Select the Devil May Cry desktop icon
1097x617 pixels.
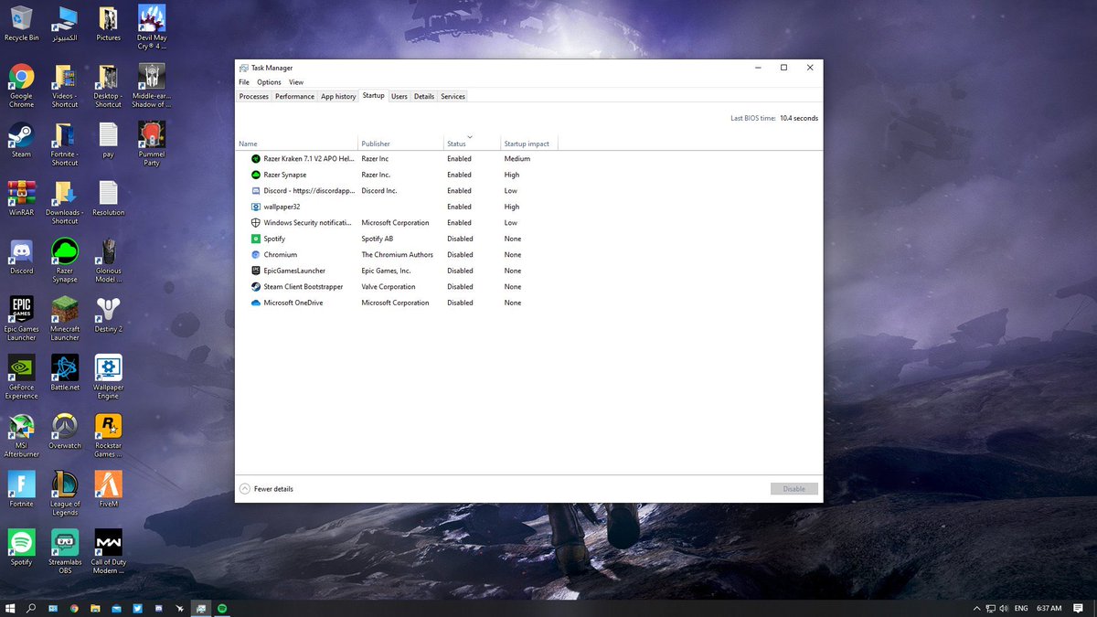coord(152,27)
